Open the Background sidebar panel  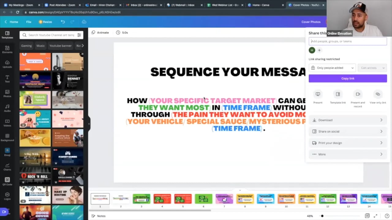[x=7, y=137]
